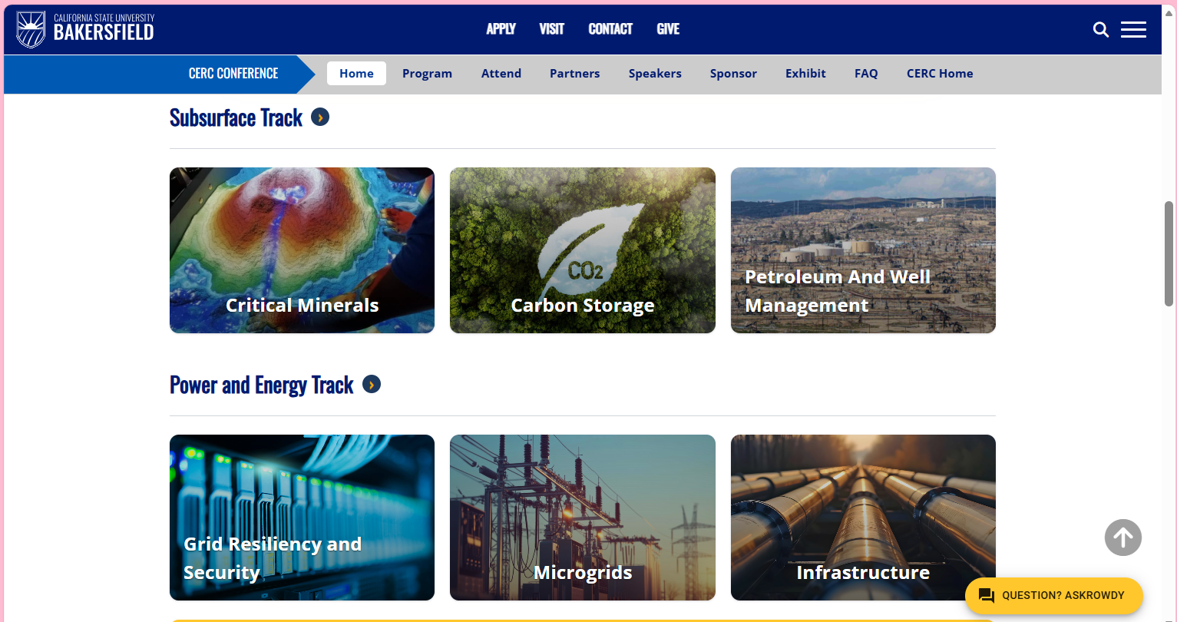The image size is (1177, 622).
Task: Open the AskRowdy chat bubble icon
Action: [x=985, y=595]
